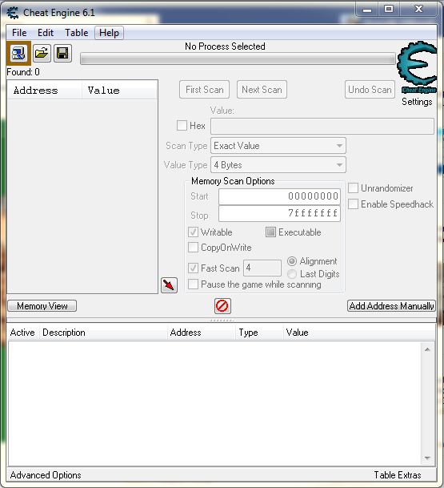The width and height of the screenshot is (444, 488).
Task: Open Table Extras
Action: (x=398, y=475)
